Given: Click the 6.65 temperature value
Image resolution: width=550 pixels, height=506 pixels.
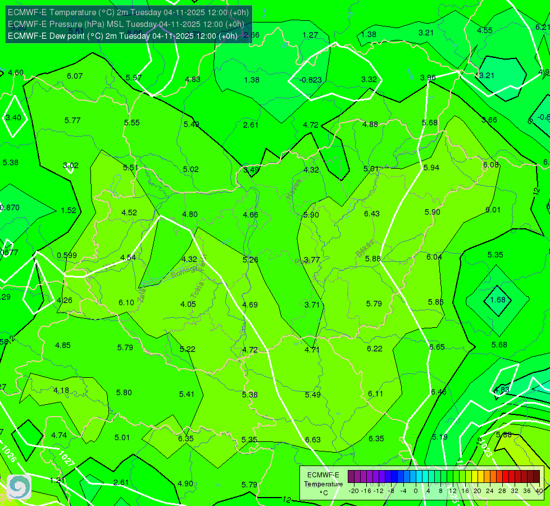Looking at the screenshot, I should [x=437, y=347].
